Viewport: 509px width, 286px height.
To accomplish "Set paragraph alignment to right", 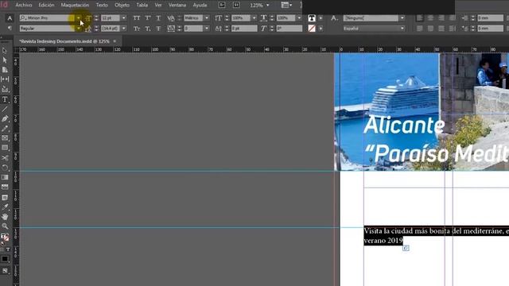I will 441,18.
